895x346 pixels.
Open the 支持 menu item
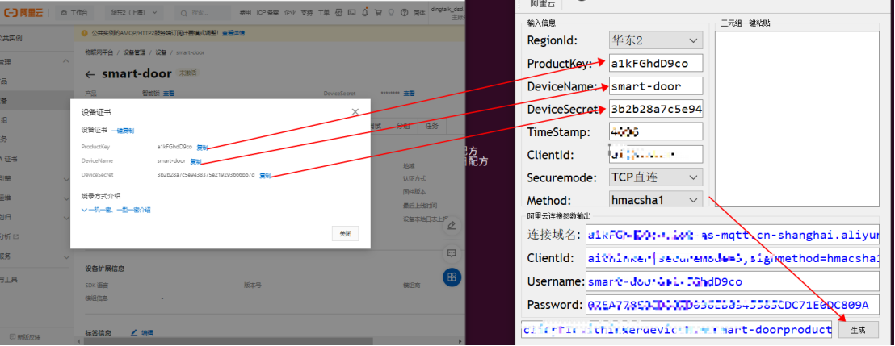pyautogui.click(x=306, y=13)
